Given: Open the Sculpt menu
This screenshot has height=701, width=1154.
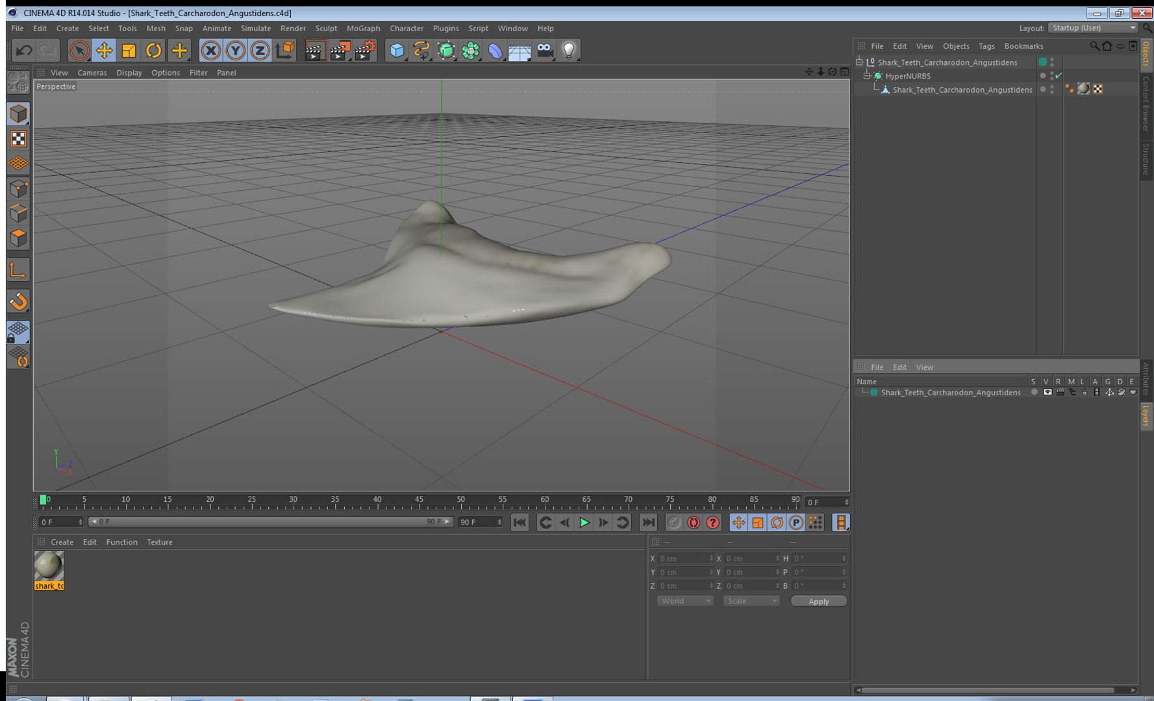Looking at the screenshot, I should click(x=326, y=29).
